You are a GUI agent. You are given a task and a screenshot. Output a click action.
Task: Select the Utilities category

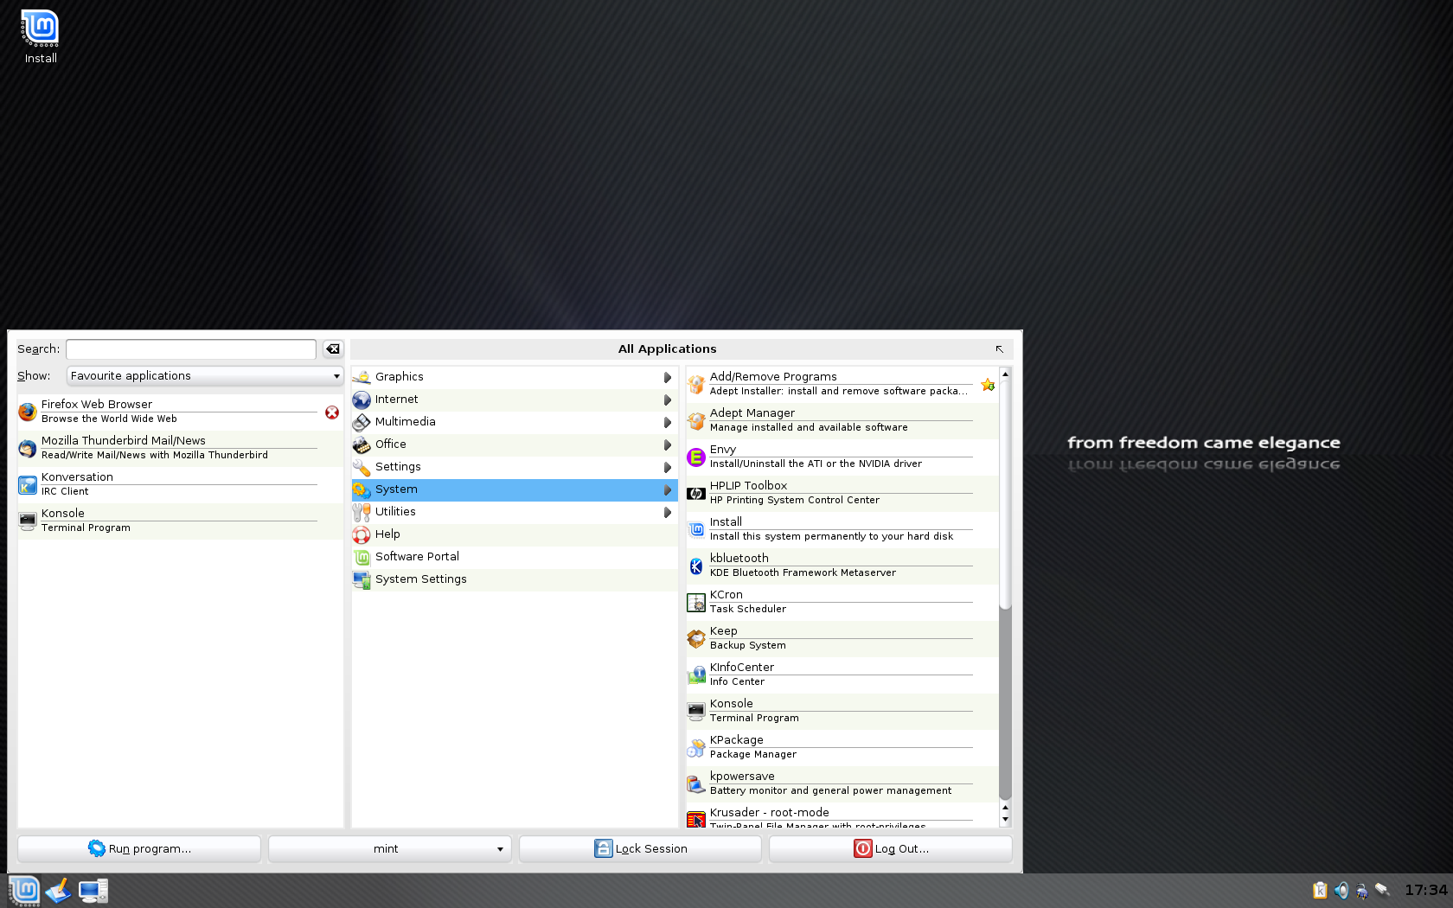[514, 512]
